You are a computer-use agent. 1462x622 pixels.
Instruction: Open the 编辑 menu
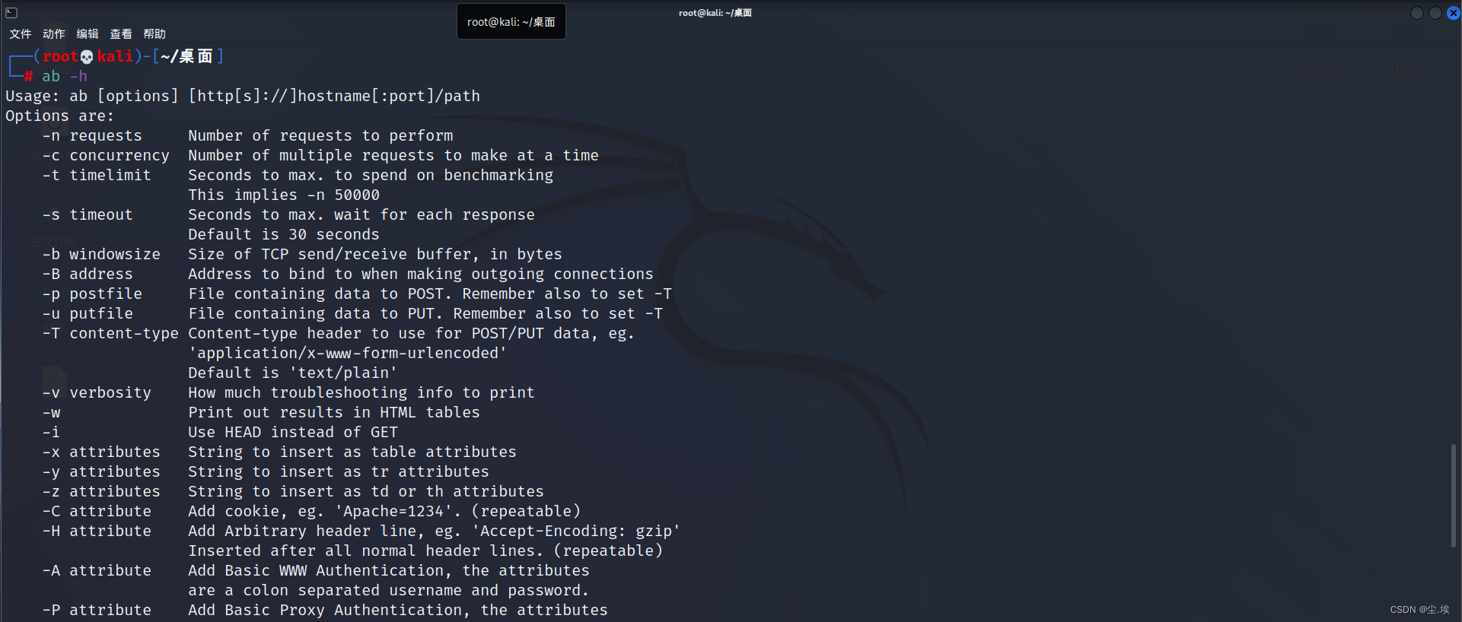click(88, 34)
